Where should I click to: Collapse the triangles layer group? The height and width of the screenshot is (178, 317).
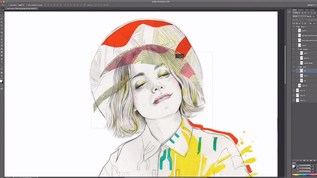tap(299, 49)
